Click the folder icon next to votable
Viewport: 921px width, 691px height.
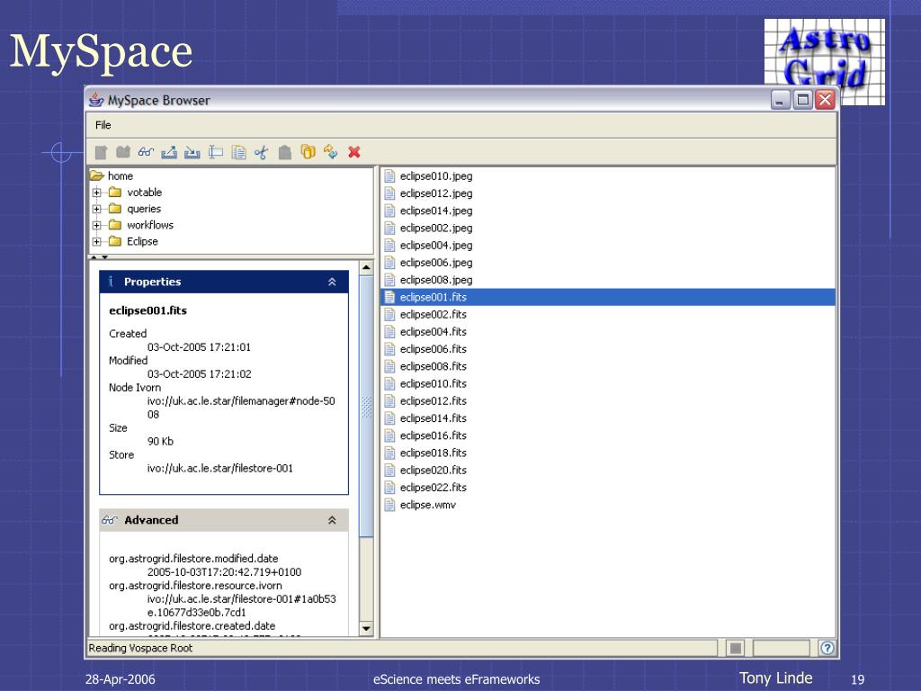(x=115, y=193)
